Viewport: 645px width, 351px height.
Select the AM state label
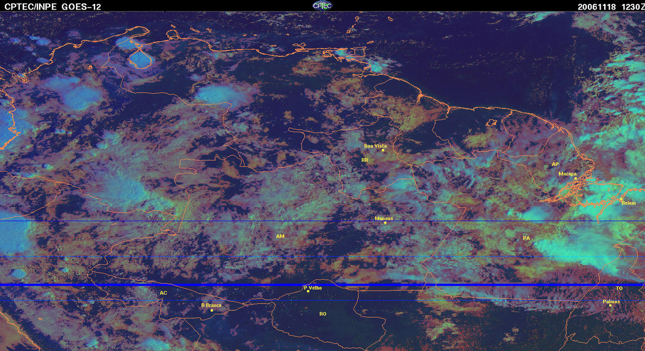280,237
